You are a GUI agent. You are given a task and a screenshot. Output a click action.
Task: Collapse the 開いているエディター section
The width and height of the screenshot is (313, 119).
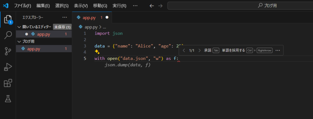[x=19, y=27]
